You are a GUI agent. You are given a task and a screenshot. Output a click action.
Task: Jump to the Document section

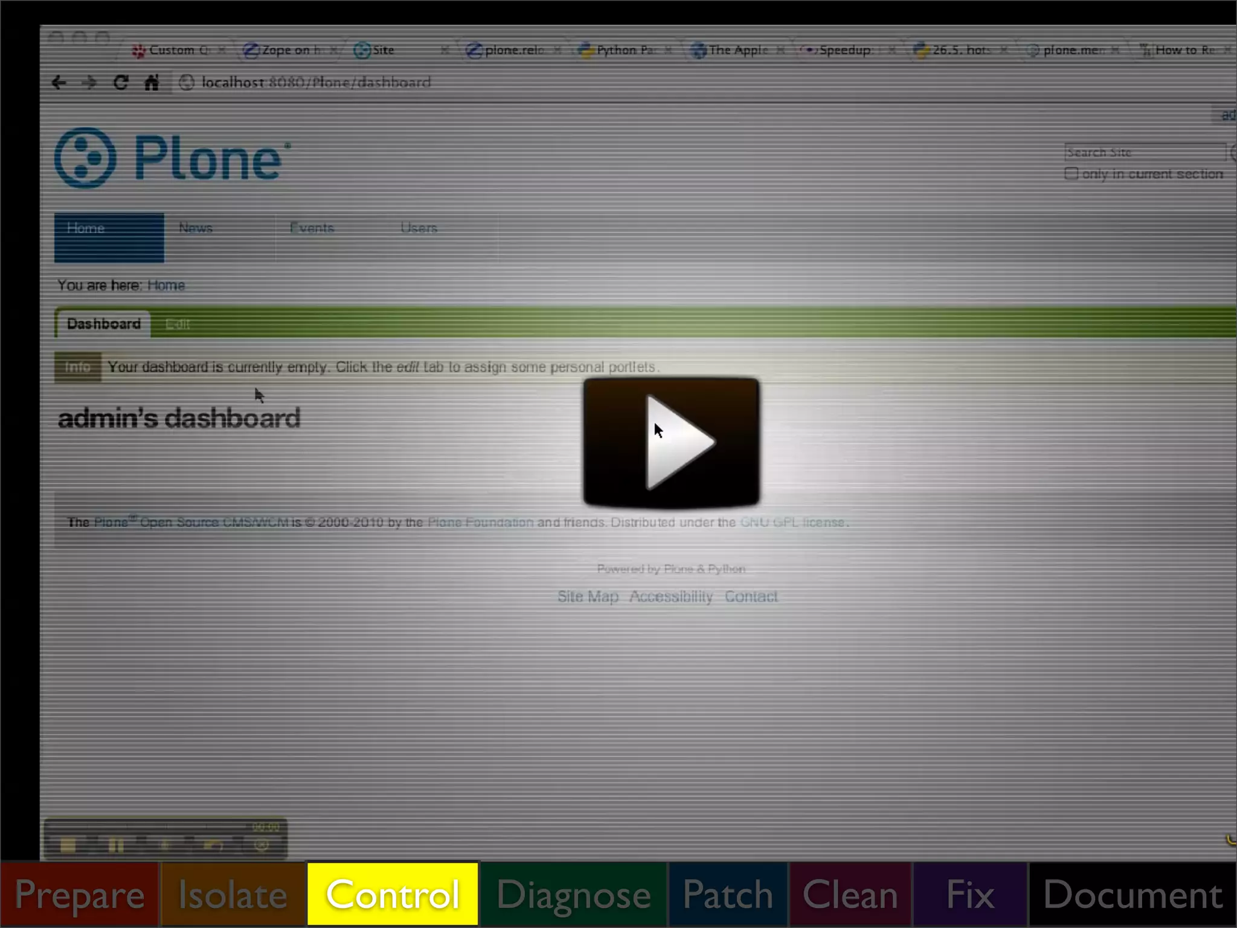(x=1133, y=895)
